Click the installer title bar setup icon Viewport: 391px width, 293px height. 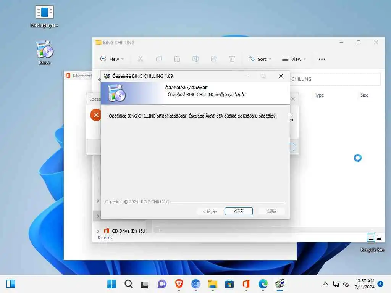(107, 76)
